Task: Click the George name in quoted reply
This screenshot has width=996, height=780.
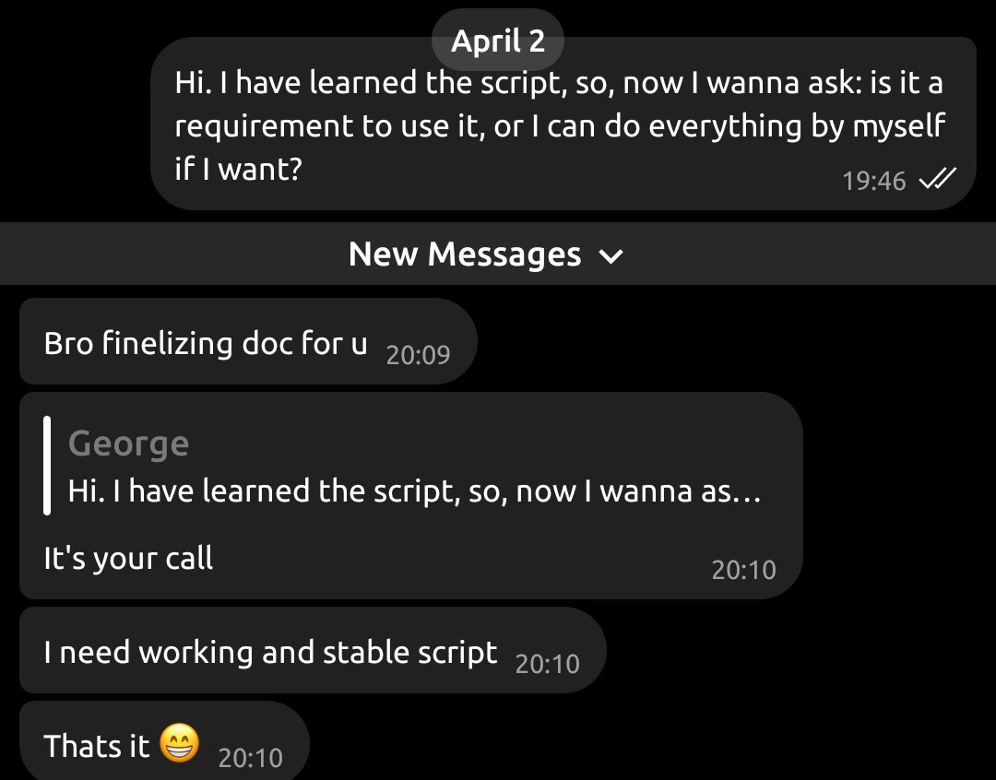Action: [128, 443]
